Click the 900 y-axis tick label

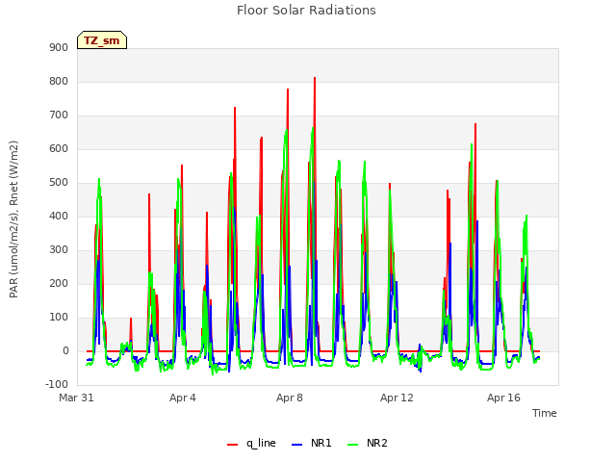coord(59,48)
